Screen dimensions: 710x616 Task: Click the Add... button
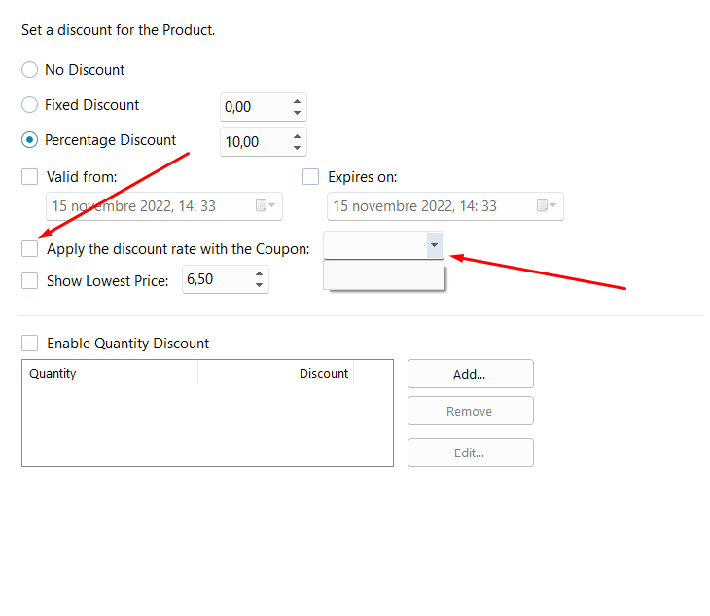[470, 374]
